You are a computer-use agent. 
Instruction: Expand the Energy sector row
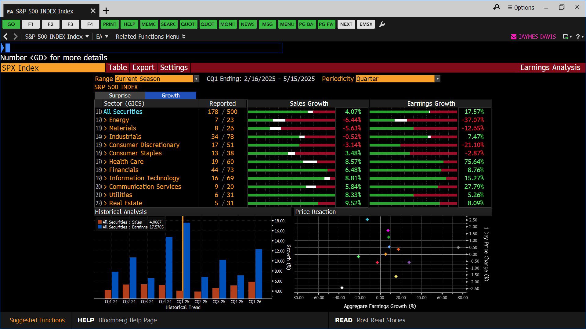(105, 120)
